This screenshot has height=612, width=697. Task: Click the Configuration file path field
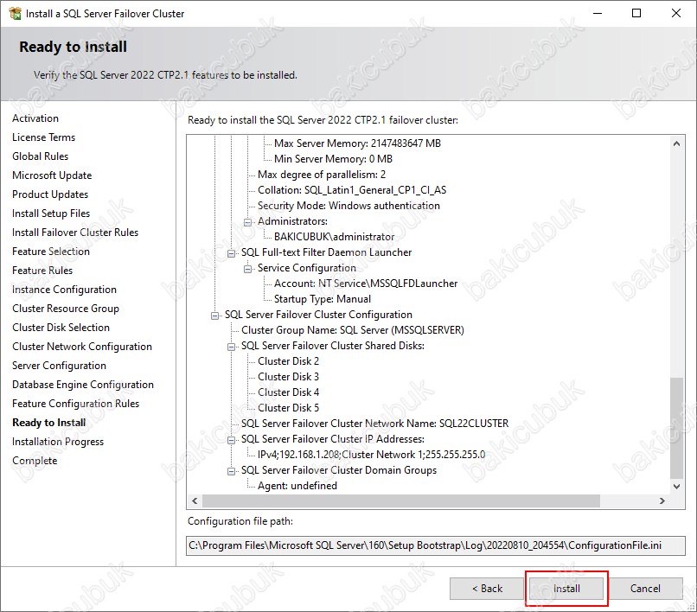coord(436,545)
